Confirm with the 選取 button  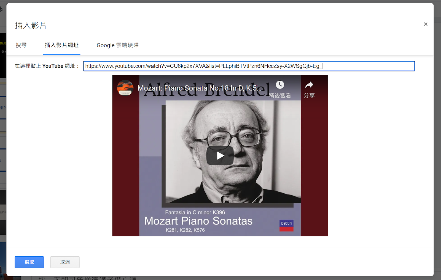coord(29,262)
